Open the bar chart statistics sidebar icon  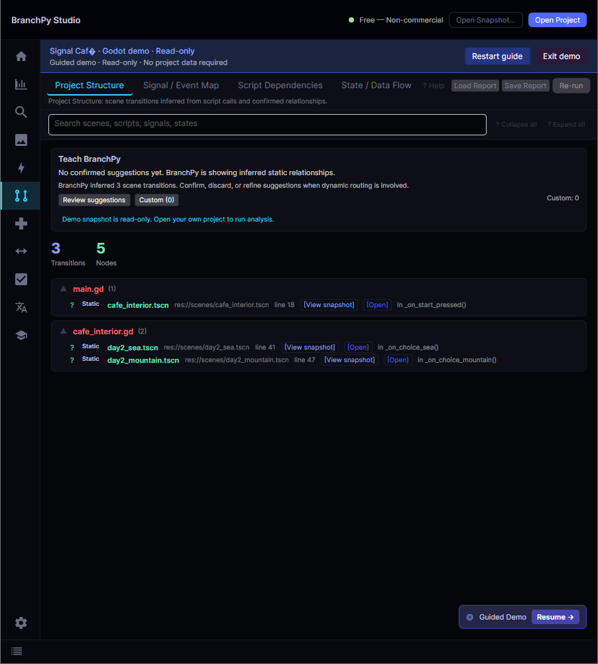21,84
